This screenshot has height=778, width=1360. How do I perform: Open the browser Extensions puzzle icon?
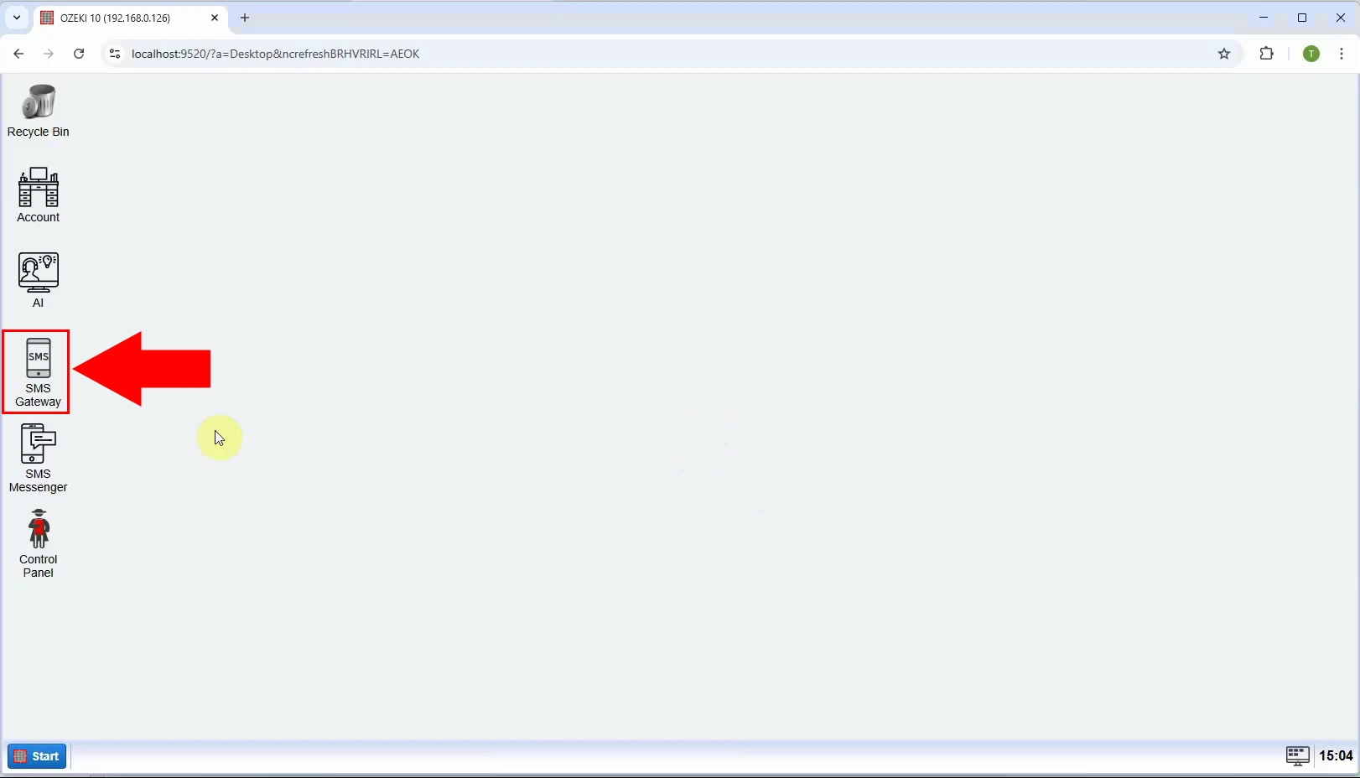1266,54
